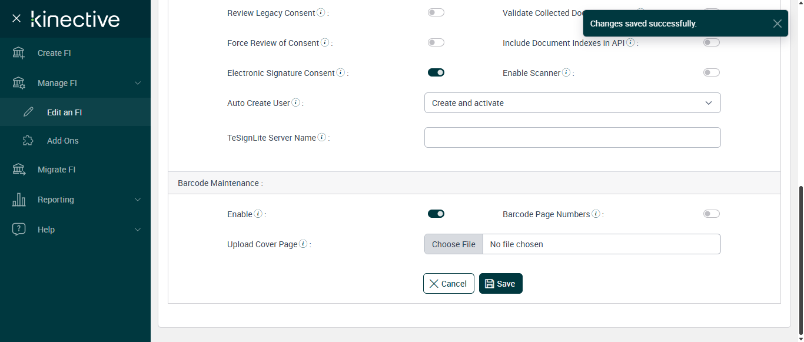Turn on the Enable Scanner toggle
Image resolution: width=804 pixels, height=342 pixels.
(711, 72)
